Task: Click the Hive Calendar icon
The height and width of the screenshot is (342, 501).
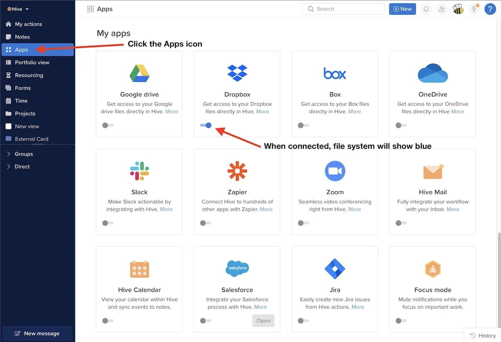Action: pos(139,269)
